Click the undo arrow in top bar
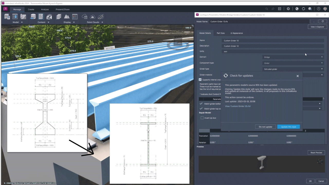Viewport: 329px width, 185px height. pyautogui.click(x=267, y=9)
